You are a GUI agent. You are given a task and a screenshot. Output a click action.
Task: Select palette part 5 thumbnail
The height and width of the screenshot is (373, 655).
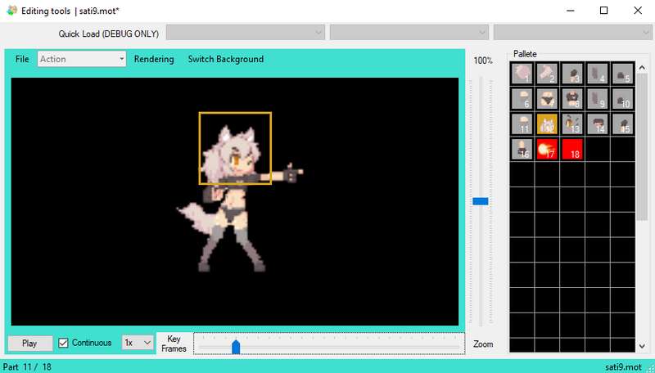pyautogui.click(x=622, y=74)
